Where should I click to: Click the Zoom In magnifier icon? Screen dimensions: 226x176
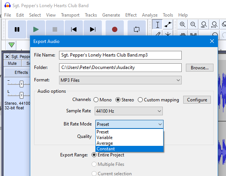pos(182,24)
